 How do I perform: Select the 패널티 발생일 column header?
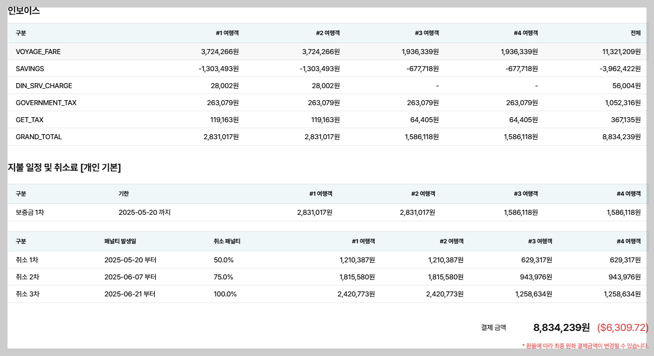(120, 241)
